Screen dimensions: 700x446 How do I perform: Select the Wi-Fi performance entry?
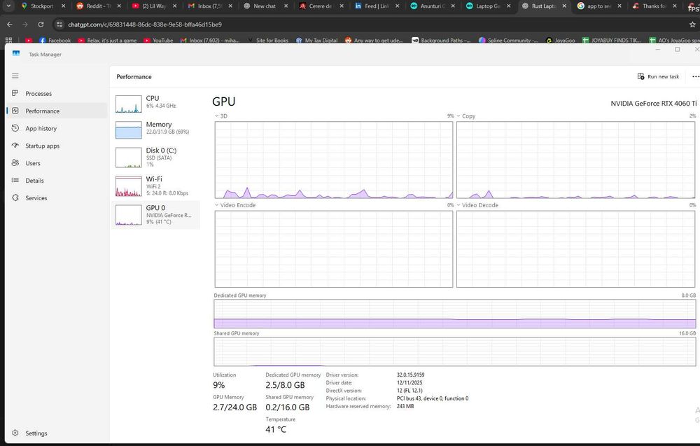pos(155,186)
